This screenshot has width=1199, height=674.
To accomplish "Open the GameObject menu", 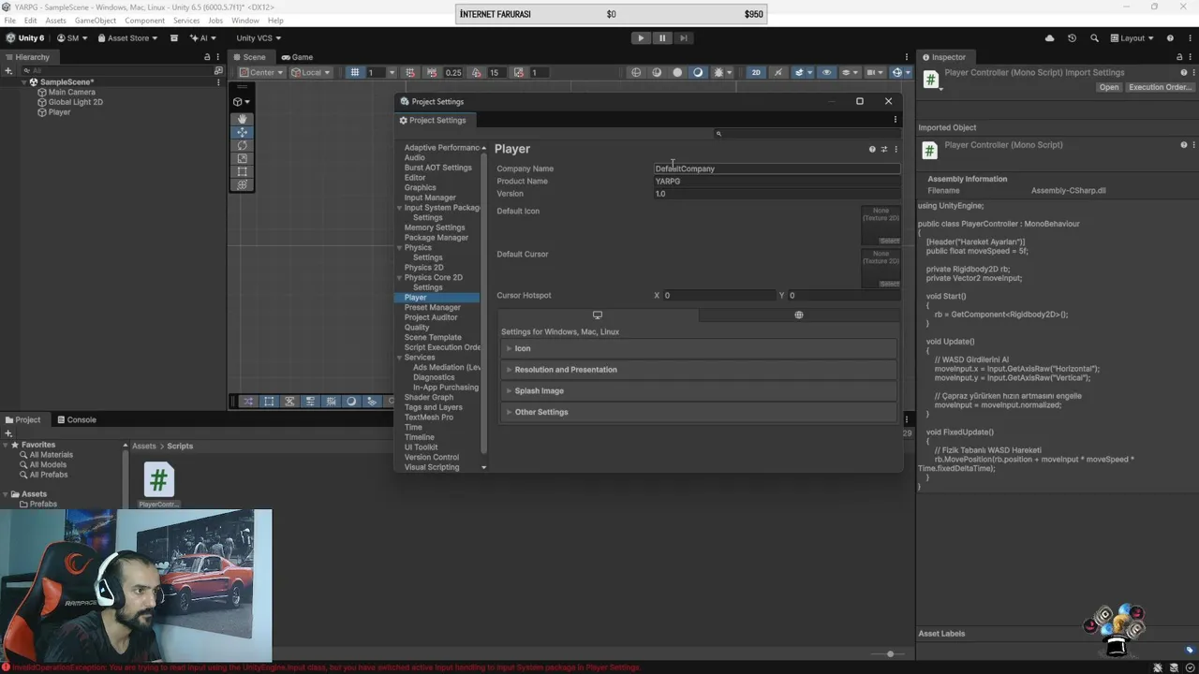I will [95, 20].
